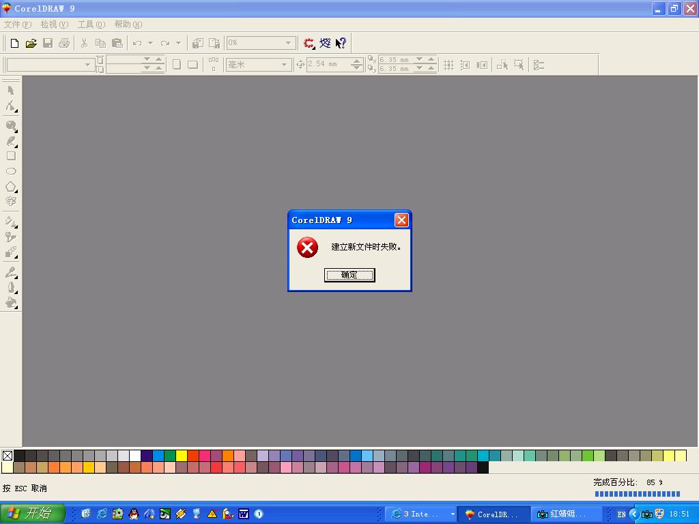
Task: Toggle Snap to Guidelines icon
Action: pos(465,65)
